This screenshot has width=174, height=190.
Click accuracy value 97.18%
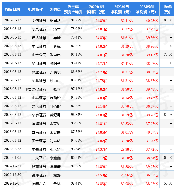click(76, 55)
